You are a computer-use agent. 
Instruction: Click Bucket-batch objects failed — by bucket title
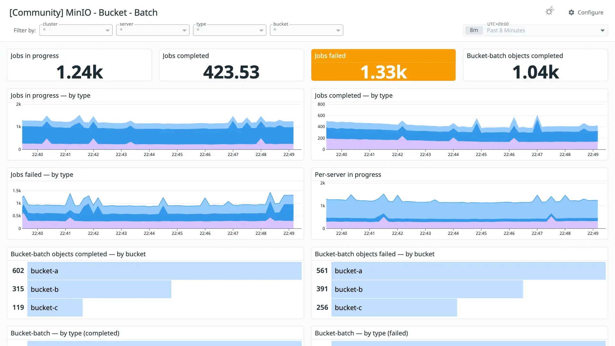click(x=374, y=254)
